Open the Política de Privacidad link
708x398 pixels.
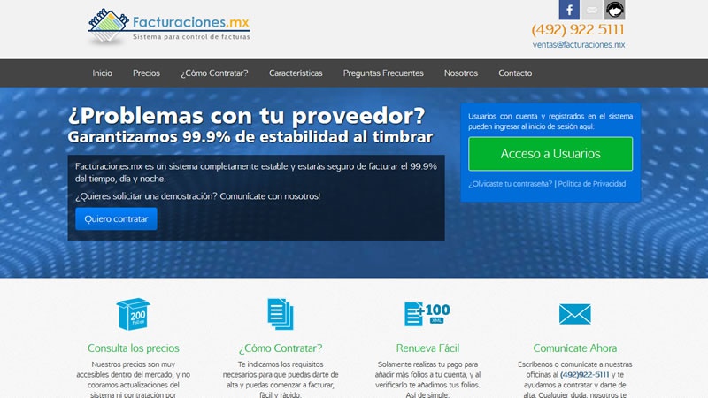591,184
